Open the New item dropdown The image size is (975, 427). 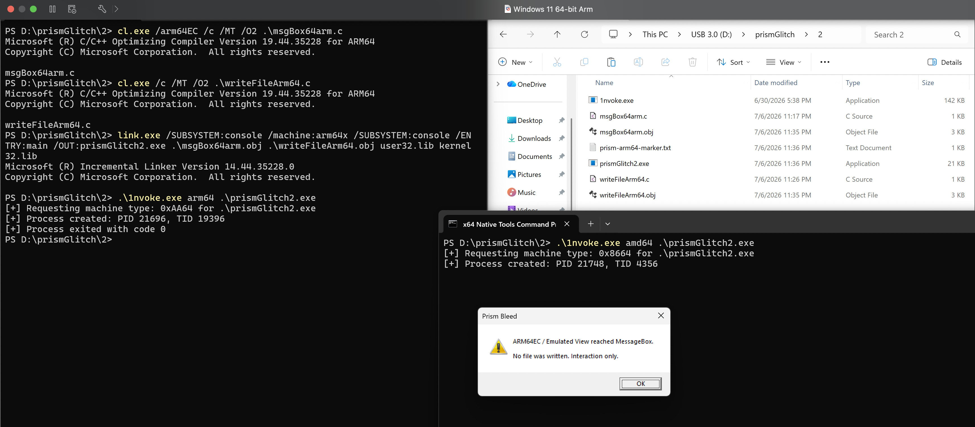[x=515, y=62]
